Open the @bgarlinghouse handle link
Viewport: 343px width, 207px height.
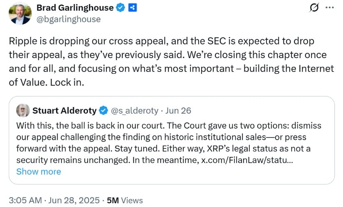pos(69,19)
